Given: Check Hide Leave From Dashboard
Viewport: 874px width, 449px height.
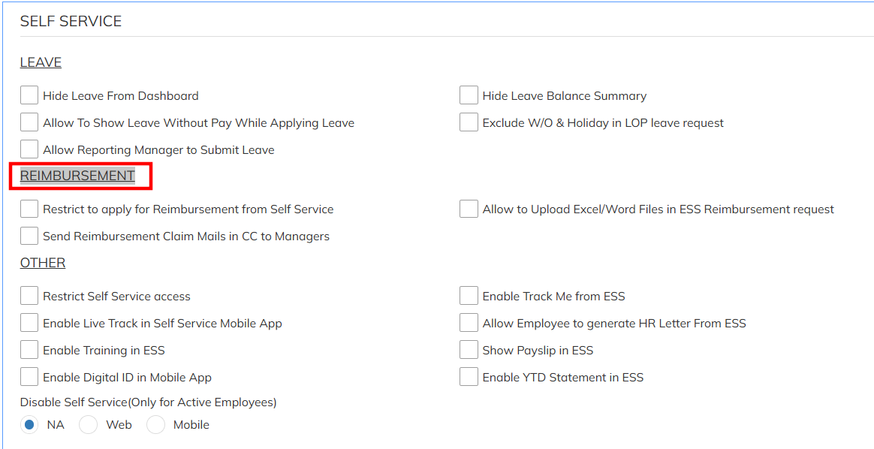Looking at the screenshot, I should (29, 95).
